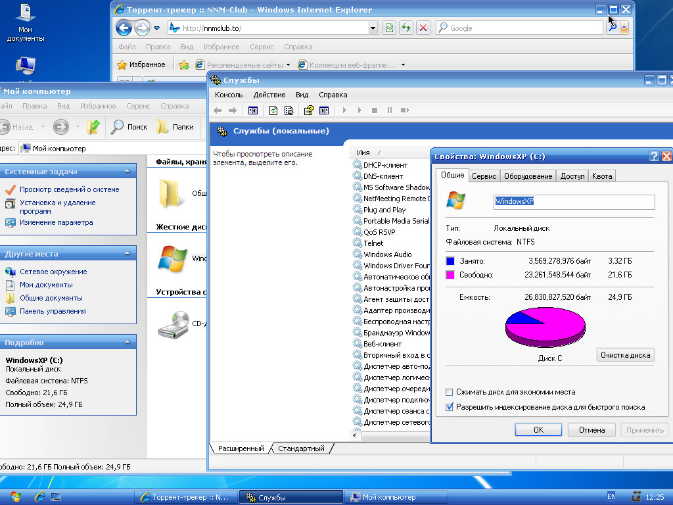The height and width of the screenshot is (505, 673).
Task: Click the red Stop icon in Internet Explorer
Action: (423, 28)
